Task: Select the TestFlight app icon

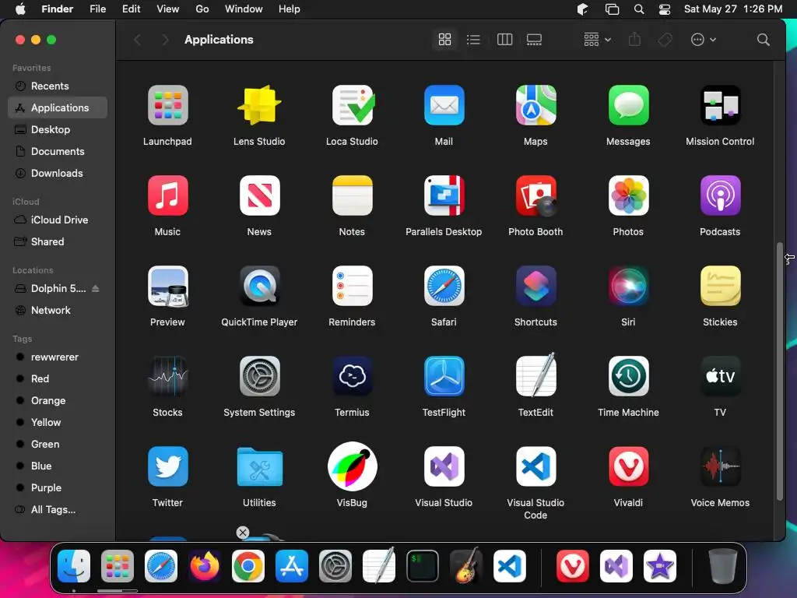Action: [x=444, y=376]
